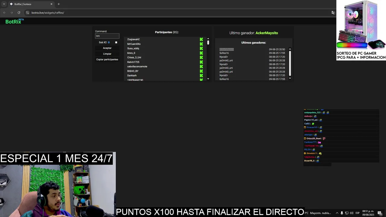Open the weather widget in taskbar
This screenshot has height=217, width=386.
[x=318, y=213]
